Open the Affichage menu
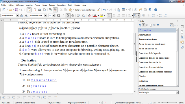Screen dimensions: 185x104 click(x=20, y=5)
